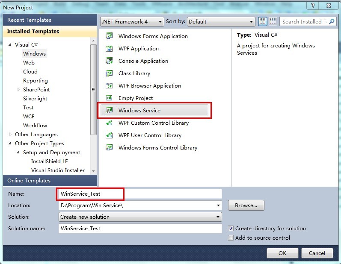
Task: Select WPF Browser Application template name
Action: [x=150, y=86]
